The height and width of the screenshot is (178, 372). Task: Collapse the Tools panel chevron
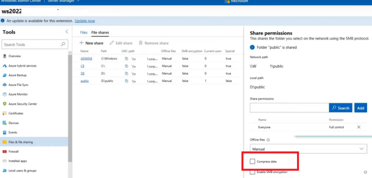[x=67, y=32]
